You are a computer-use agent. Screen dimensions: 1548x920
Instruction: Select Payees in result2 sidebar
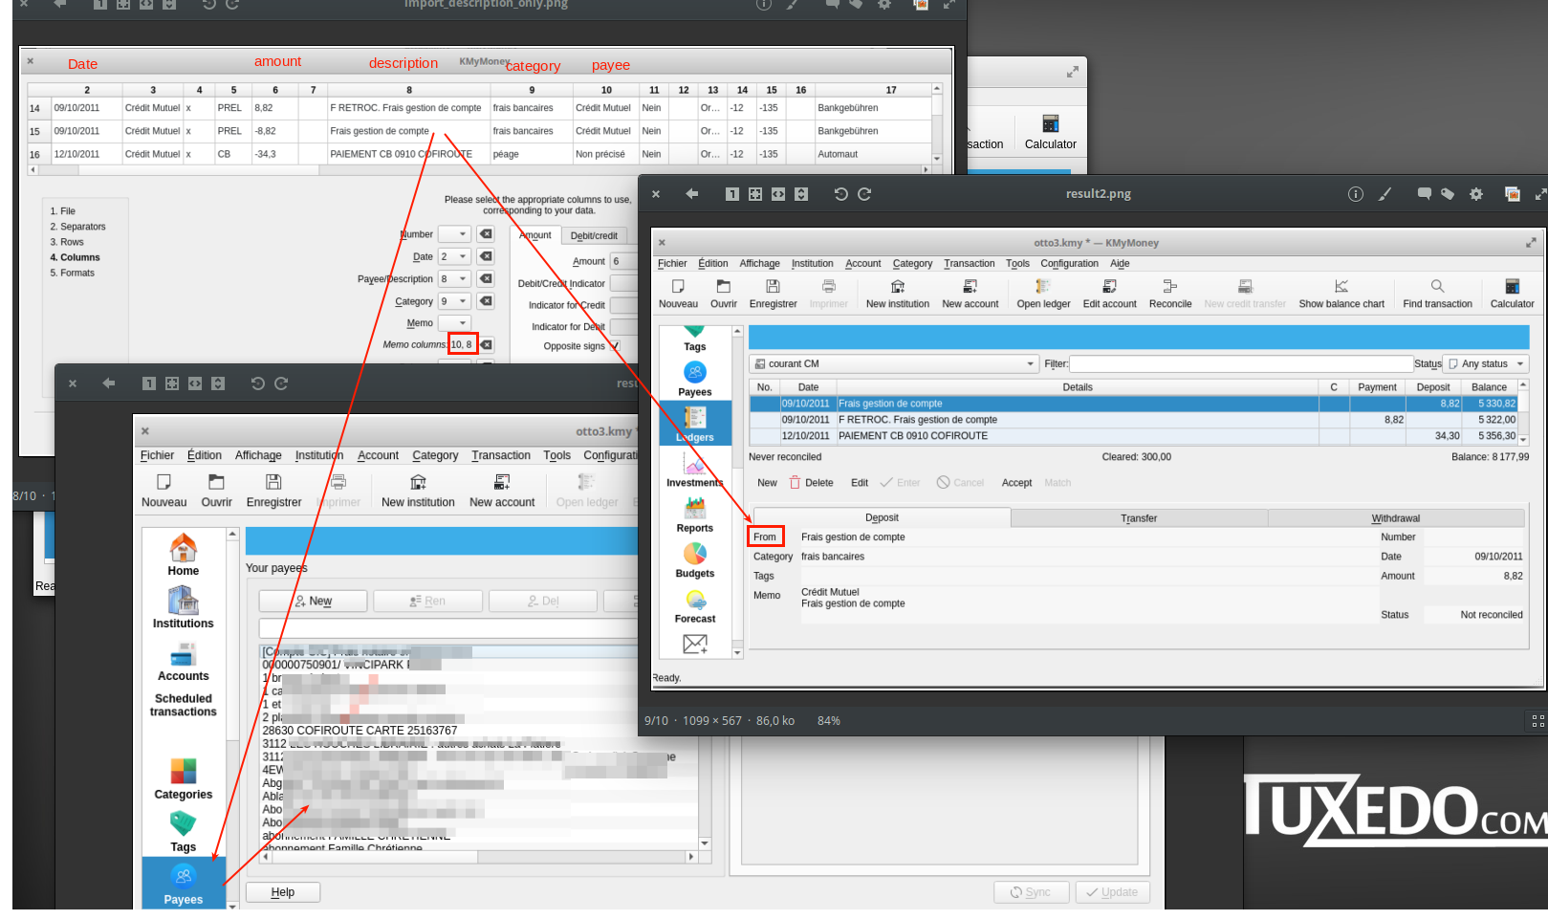pyautogui.click(x=695, y=380)
